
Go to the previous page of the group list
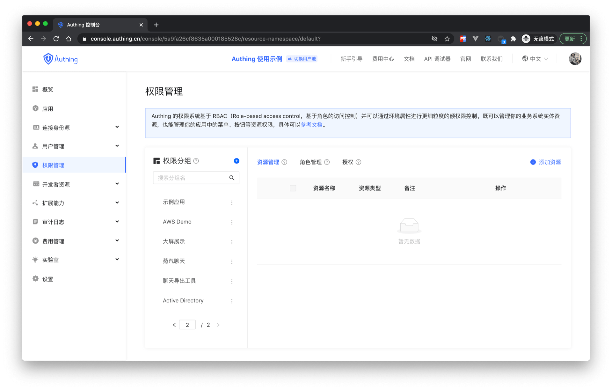[x=174, y=325]
